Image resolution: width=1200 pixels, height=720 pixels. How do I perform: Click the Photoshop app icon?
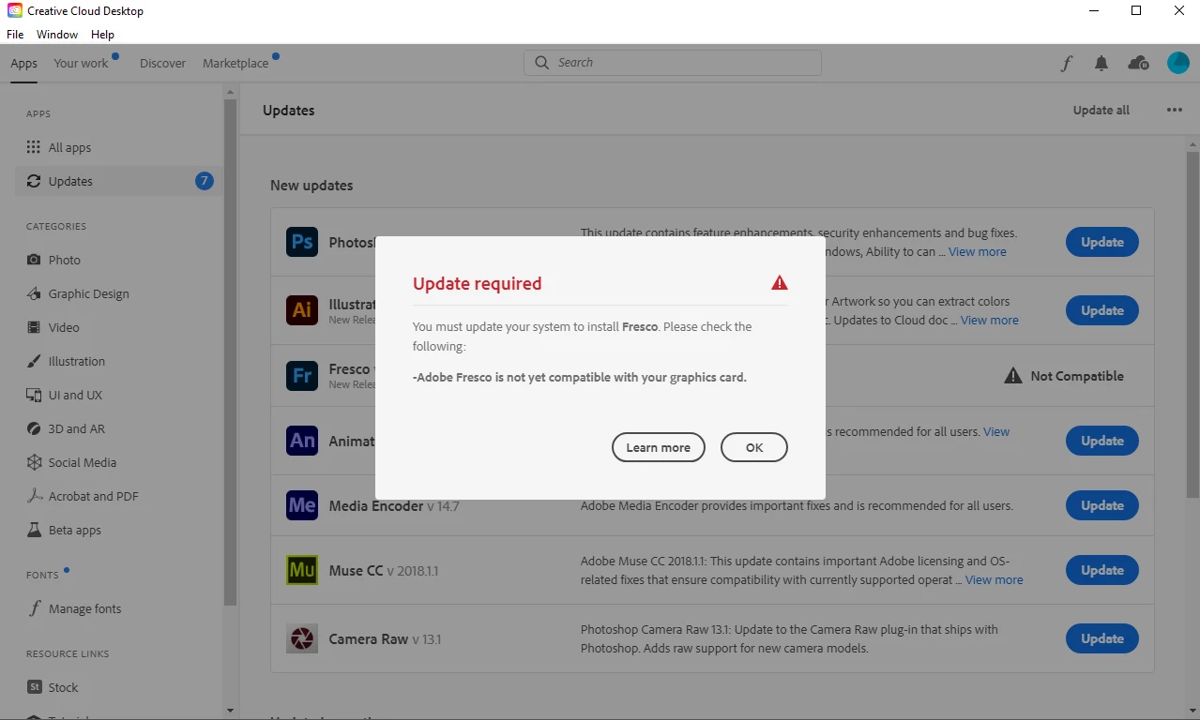pos(302,242)
